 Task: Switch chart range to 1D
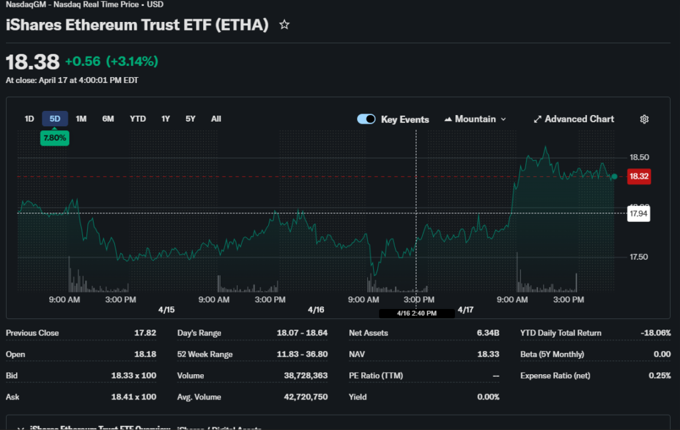[29, 119]
